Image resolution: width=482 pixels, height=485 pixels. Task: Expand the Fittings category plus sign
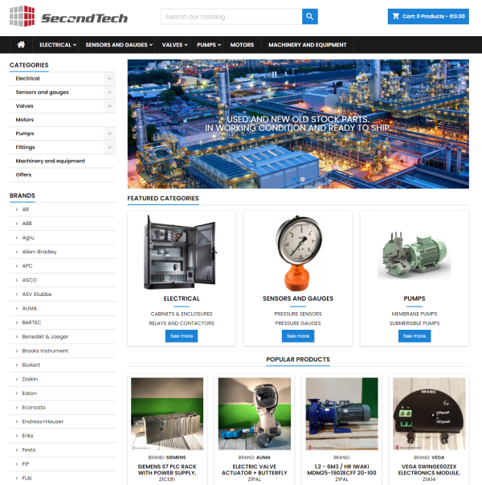110,147
